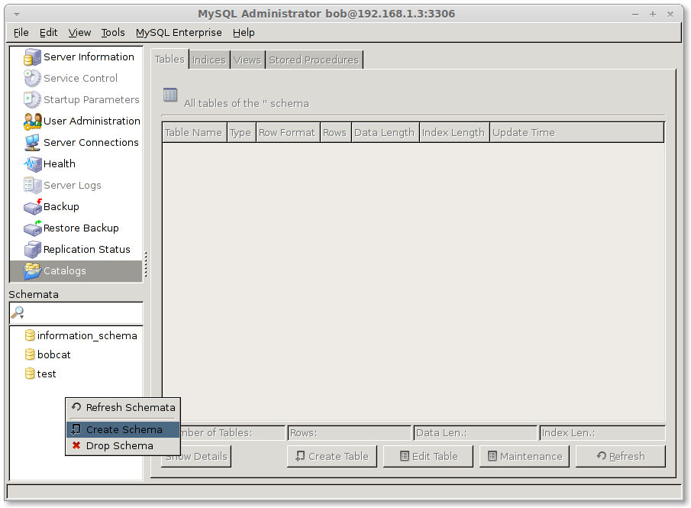This screenshot has height=508, width=691.
Task: Sort by Data Length column header
Action: click(385, 133)
